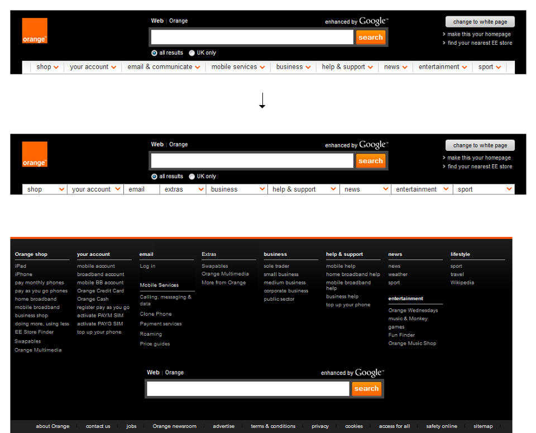
Task: Click Orange logo in header containing 'extras' menu
Action: coord(35,154)
